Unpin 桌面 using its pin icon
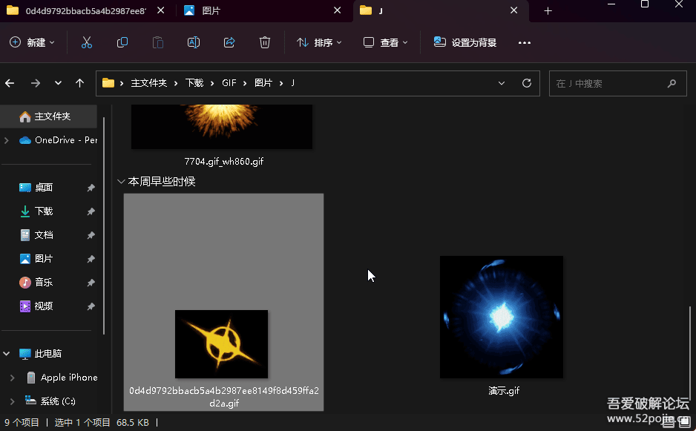 click(x=91, y=188)
